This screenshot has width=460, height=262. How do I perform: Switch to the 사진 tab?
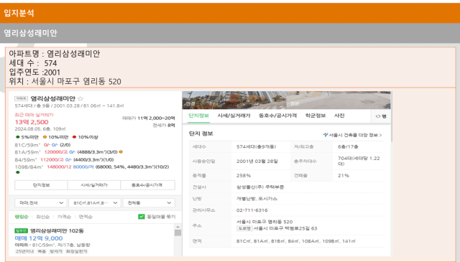339,116
